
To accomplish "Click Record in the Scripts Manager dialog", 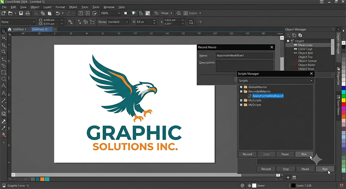I will coord(247,154).
